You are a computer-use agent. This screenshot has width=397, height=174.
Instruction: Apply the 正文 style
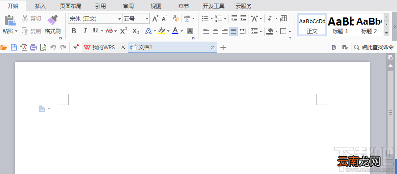coord(312,25)
